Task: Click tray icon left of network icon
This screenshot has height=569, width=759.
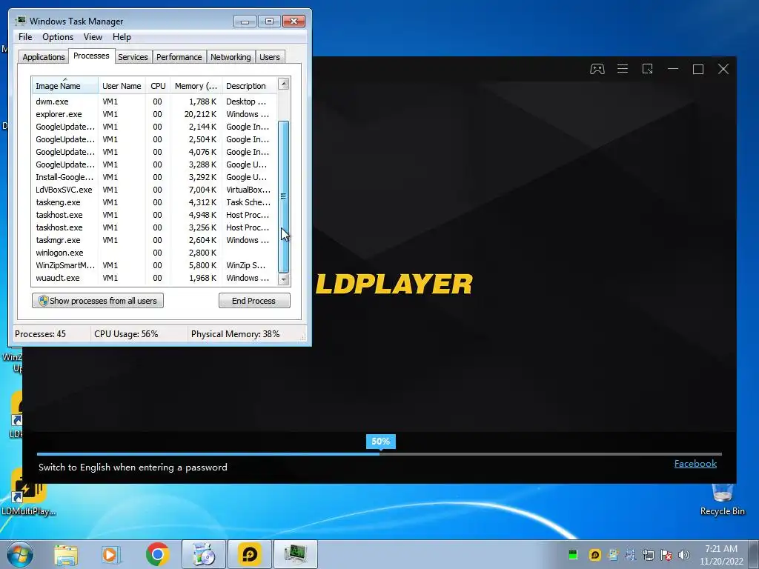Action: [630, 554]
